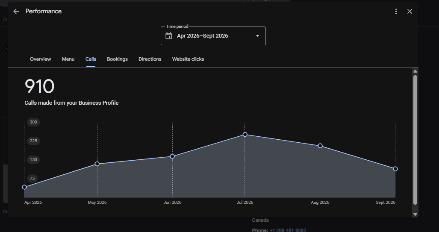Open the Directions tab

pyautogui.click(x=150, y=59)
